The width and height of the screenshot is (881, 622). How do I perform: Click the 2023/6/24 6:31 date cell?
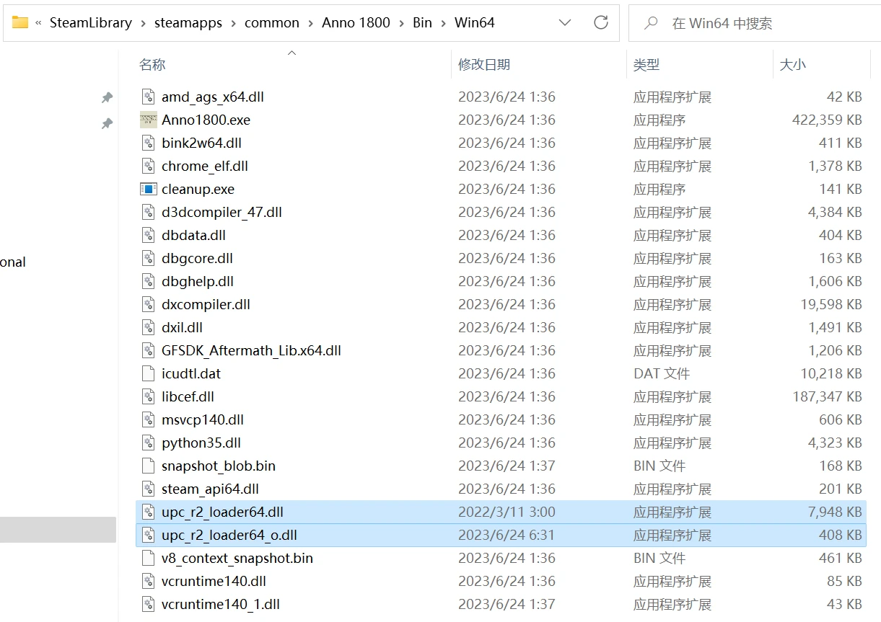click(x=507, y=536)
